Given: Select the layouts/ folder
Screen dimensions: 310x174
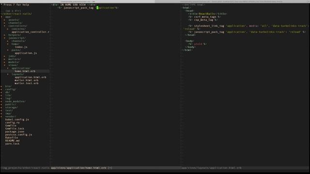Looking at the screenshot, I should tap(18, 74).
